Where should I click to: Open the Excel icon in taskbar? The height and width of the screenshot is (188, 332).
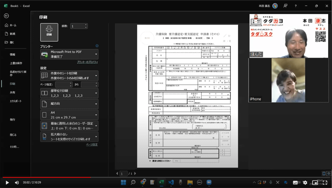(161, 182)
